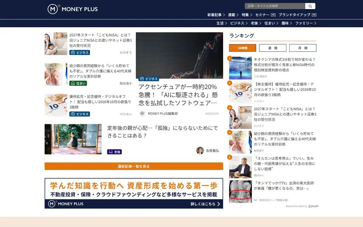Open left-list 幼少期の貧困経験 article title
The height and width of the screenshot is (227, 363).
click(101, 71)
